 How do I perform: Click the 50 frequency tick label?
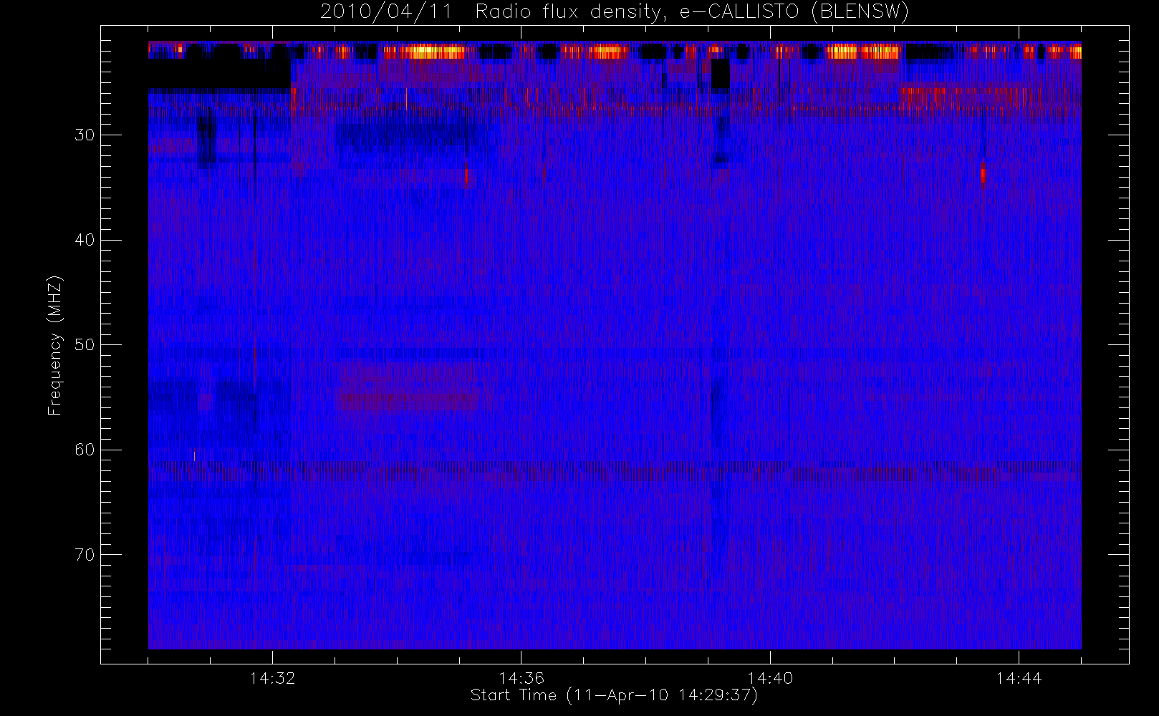coord(84,345)
